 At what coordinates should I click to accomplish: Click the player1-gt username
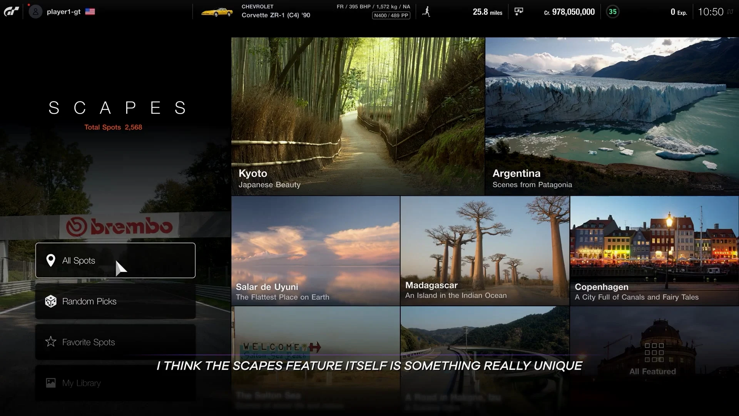coord(64,12)
